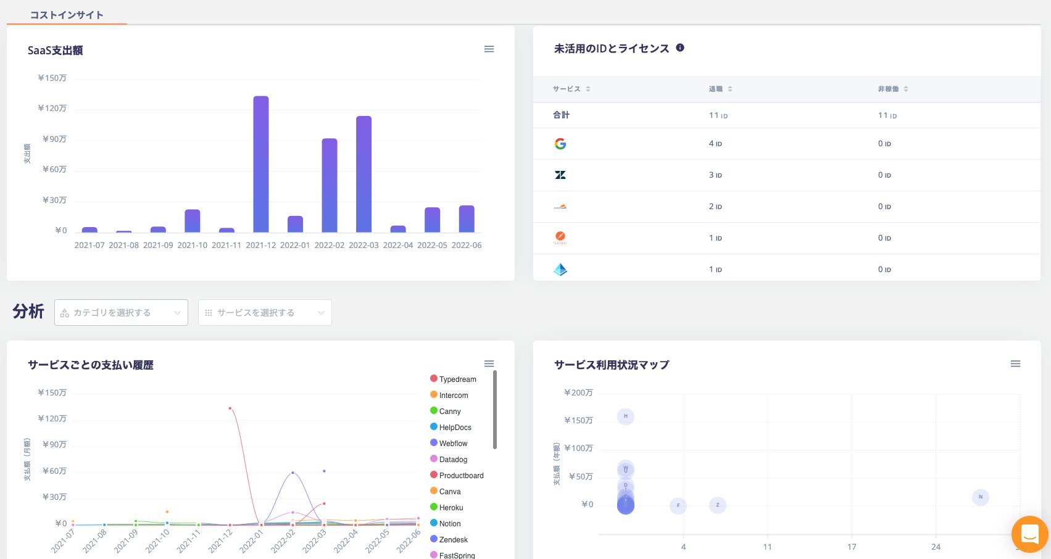This screenshot has width=1051, height=559.
Task: Toggle Intercom series in the legend
Action: point(449,395)
